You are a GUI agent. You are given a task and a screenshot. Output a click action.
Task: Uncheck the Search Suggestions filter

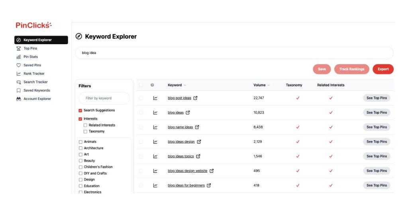(80, 111)
